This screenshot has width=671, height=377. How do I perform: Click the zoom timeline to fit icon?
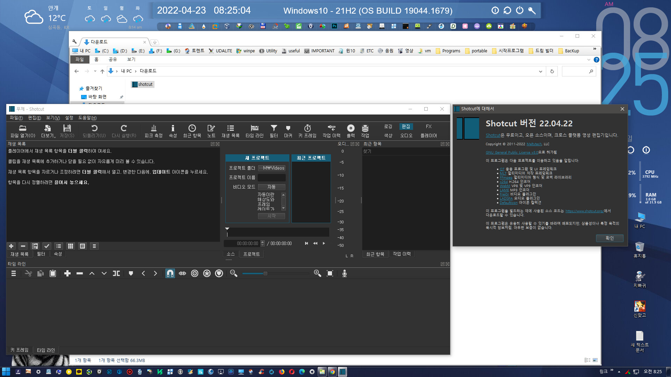coord(330,273)
